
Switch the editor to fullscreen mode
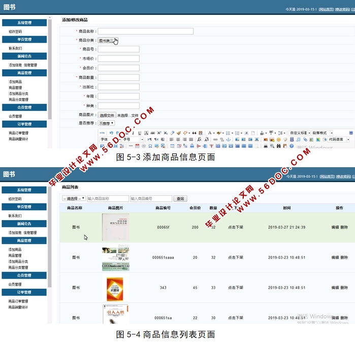tap(351, 133)
